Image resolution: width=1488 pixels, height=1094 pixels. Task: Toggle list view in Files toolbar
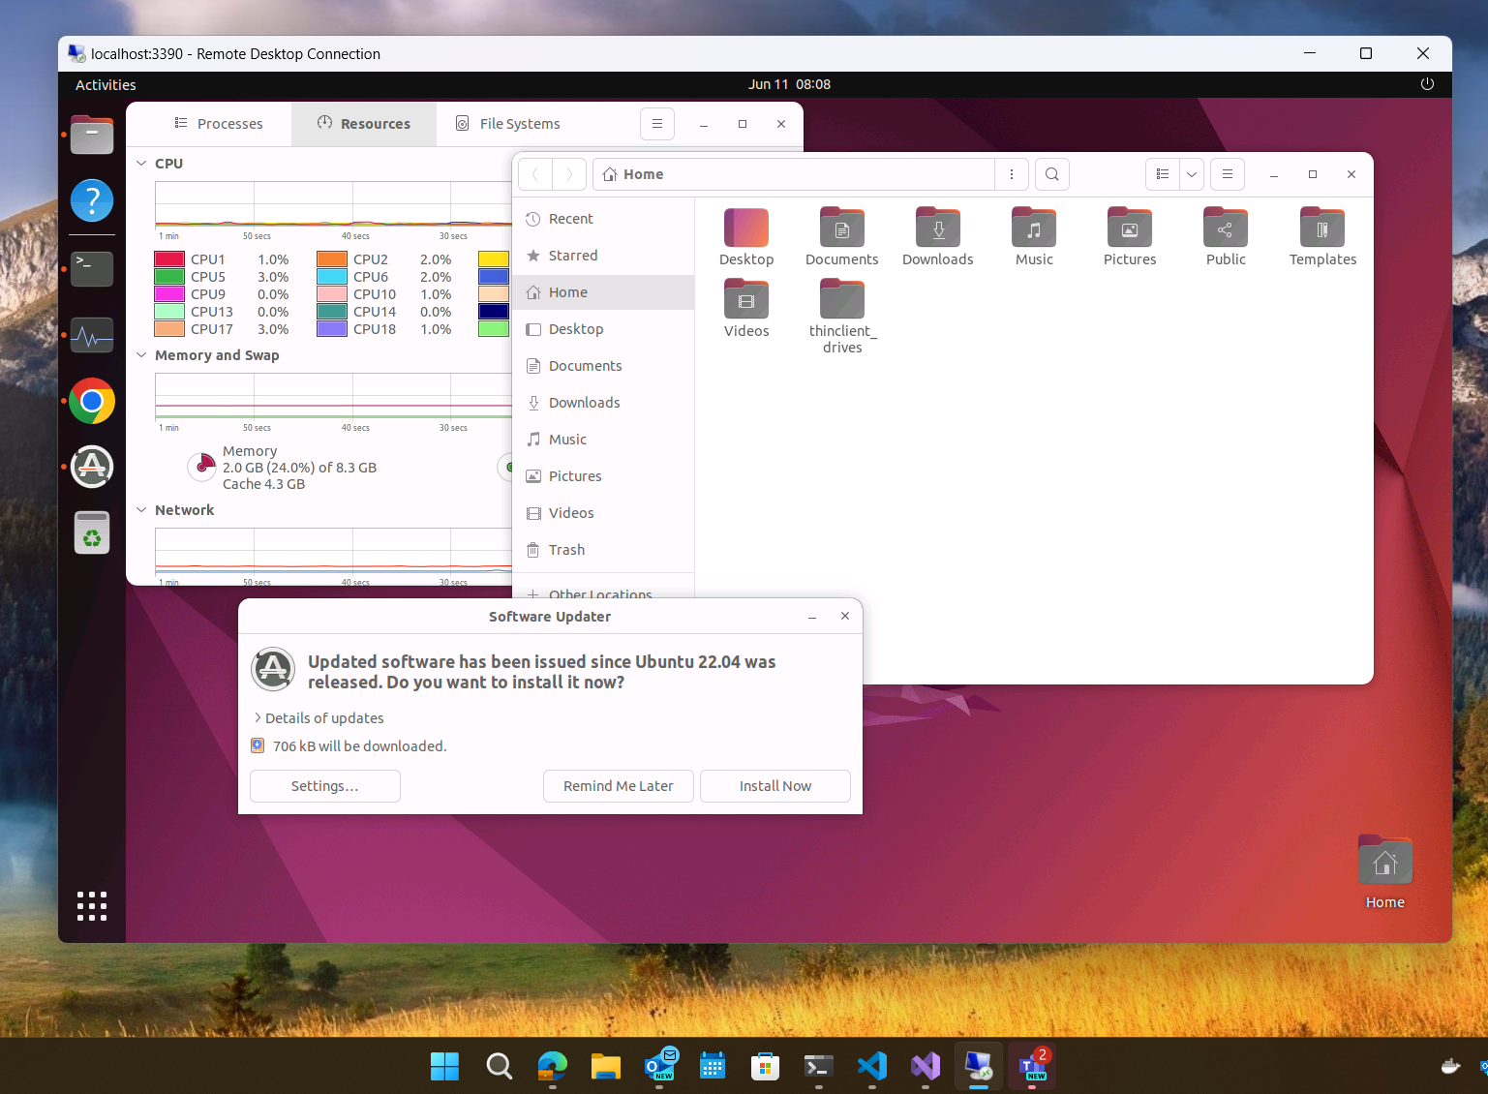coord(1163,174)
